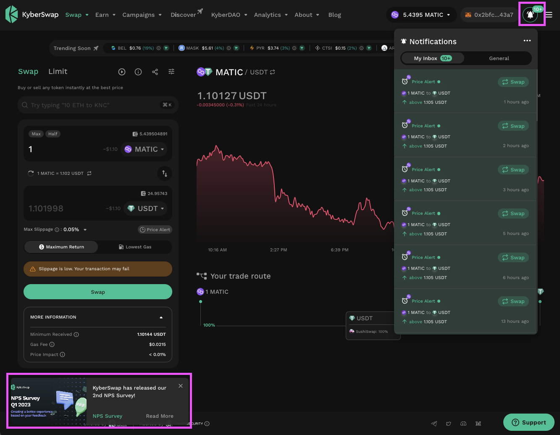This screenshot has width=560, height=435.
Task: Open notifications three-dot options menu
Action: pos(527,41)
